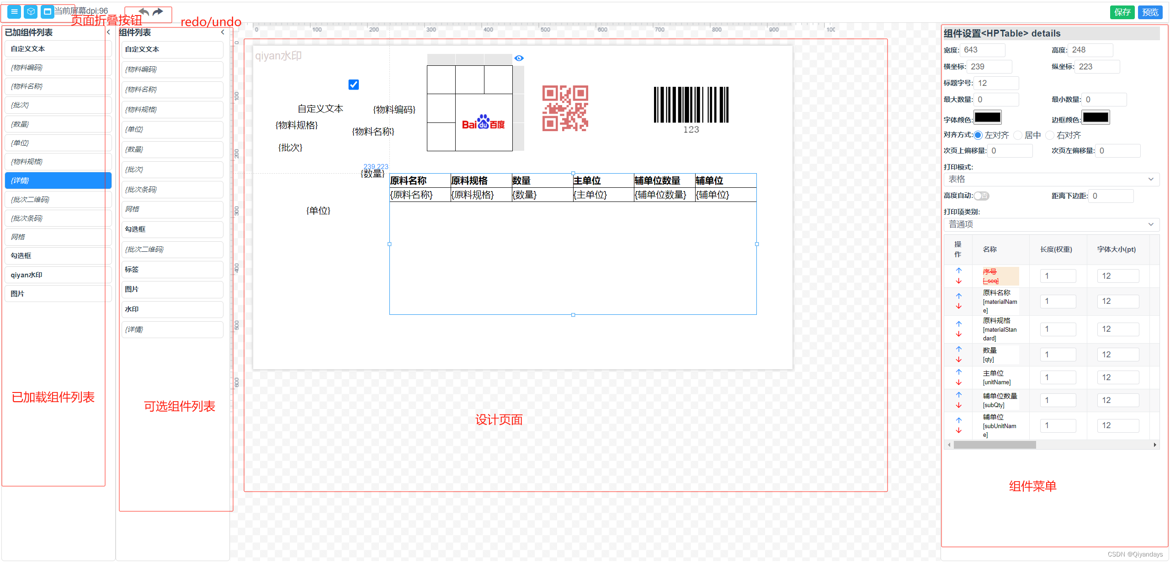Move 序号 column up with the blue arrow
The image size is (1170, 562).
959,270
